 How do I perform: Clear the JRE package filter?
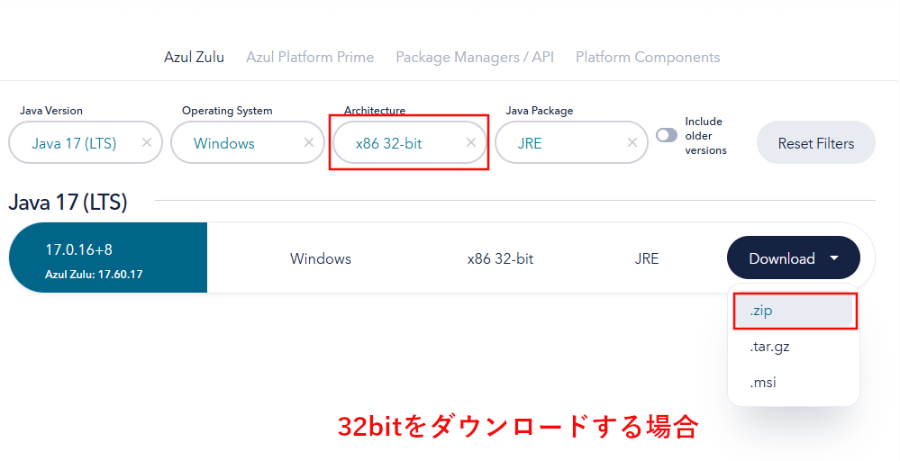pyautogui.click(x=632, y=142)
